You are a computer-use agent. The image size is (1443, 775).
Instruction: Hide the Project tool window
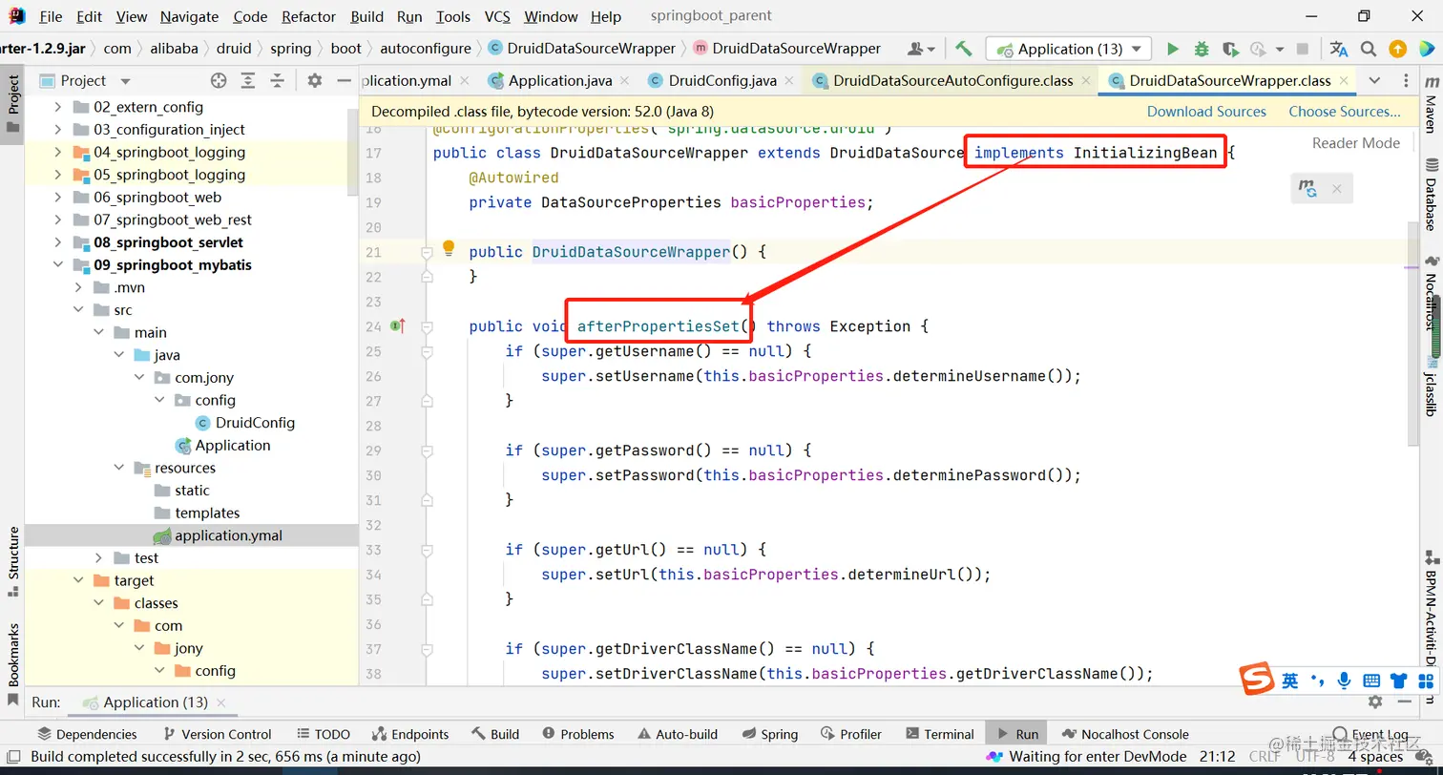(x=344, y=81)
